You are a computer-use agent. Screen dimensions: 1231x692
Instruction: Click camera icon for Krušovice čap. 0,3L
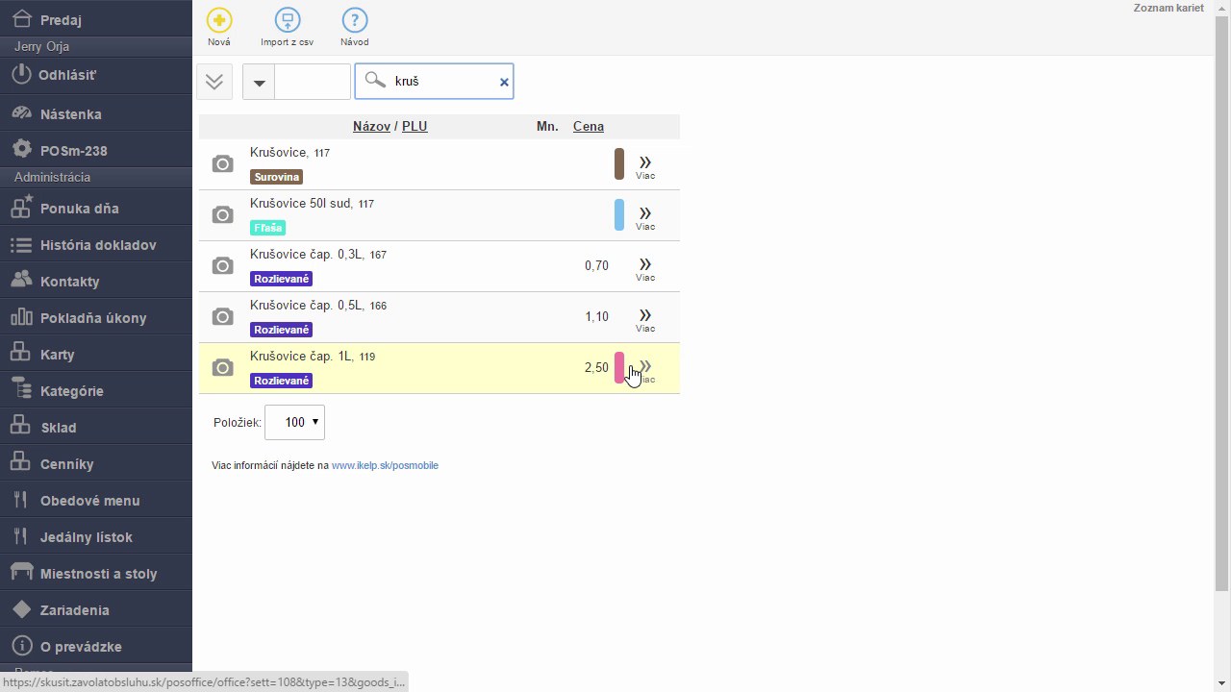(x=222, y=266)
